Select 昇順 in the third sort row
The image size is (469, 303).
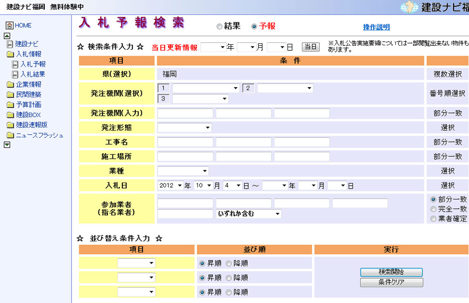coord(202,292)
